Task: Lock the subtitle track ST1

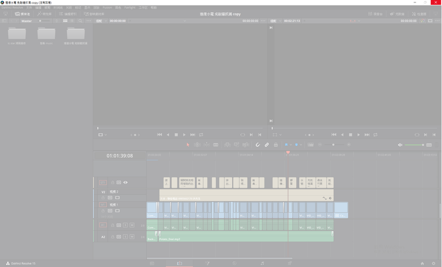Action: tap(112, 182)
